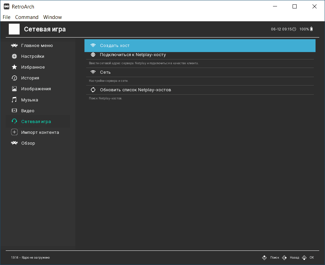Click the picture icon beside Изображения
325x265 pixels.
pos(14,89)
